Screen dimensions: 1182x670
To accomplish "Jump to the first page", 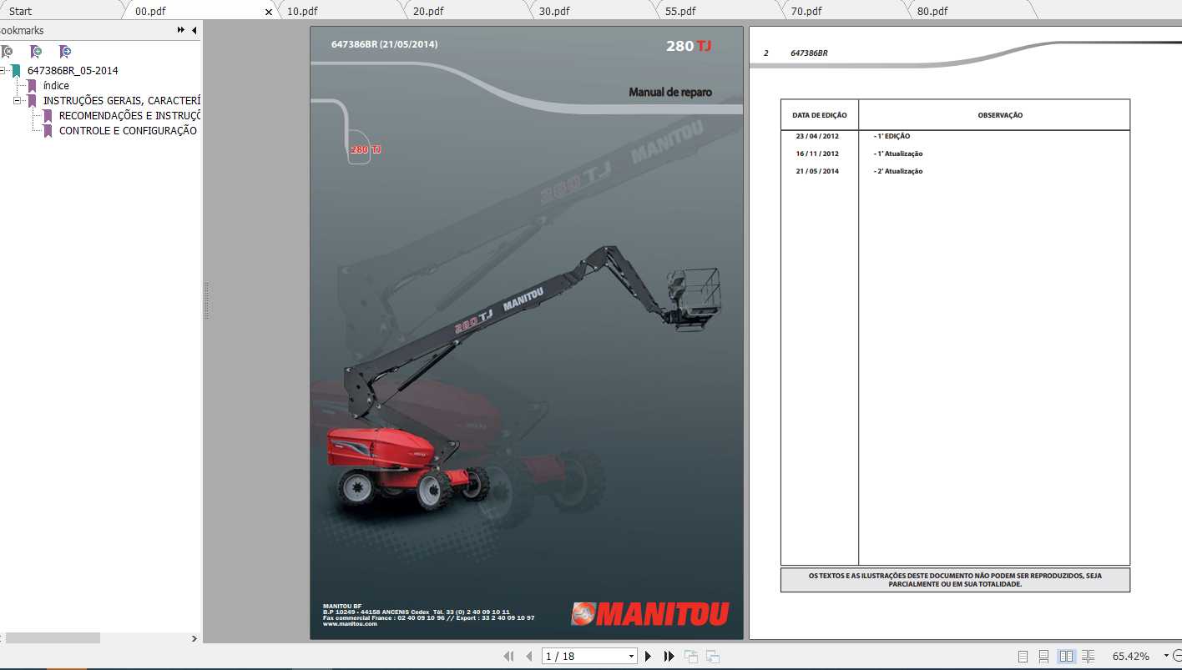I will (509, 656).
